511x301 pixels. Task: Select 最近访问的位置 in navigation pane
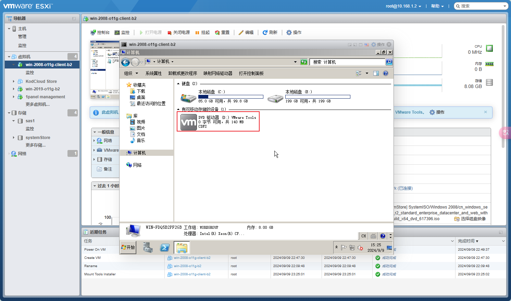148,103
